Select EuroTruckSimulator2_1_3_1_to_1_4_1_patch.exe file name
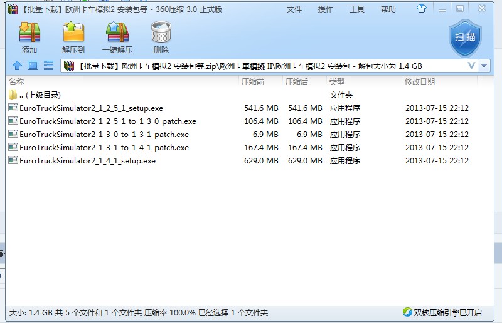Viewport: 502px width, 323px height. pyautogui.click(x=104, y=147)
